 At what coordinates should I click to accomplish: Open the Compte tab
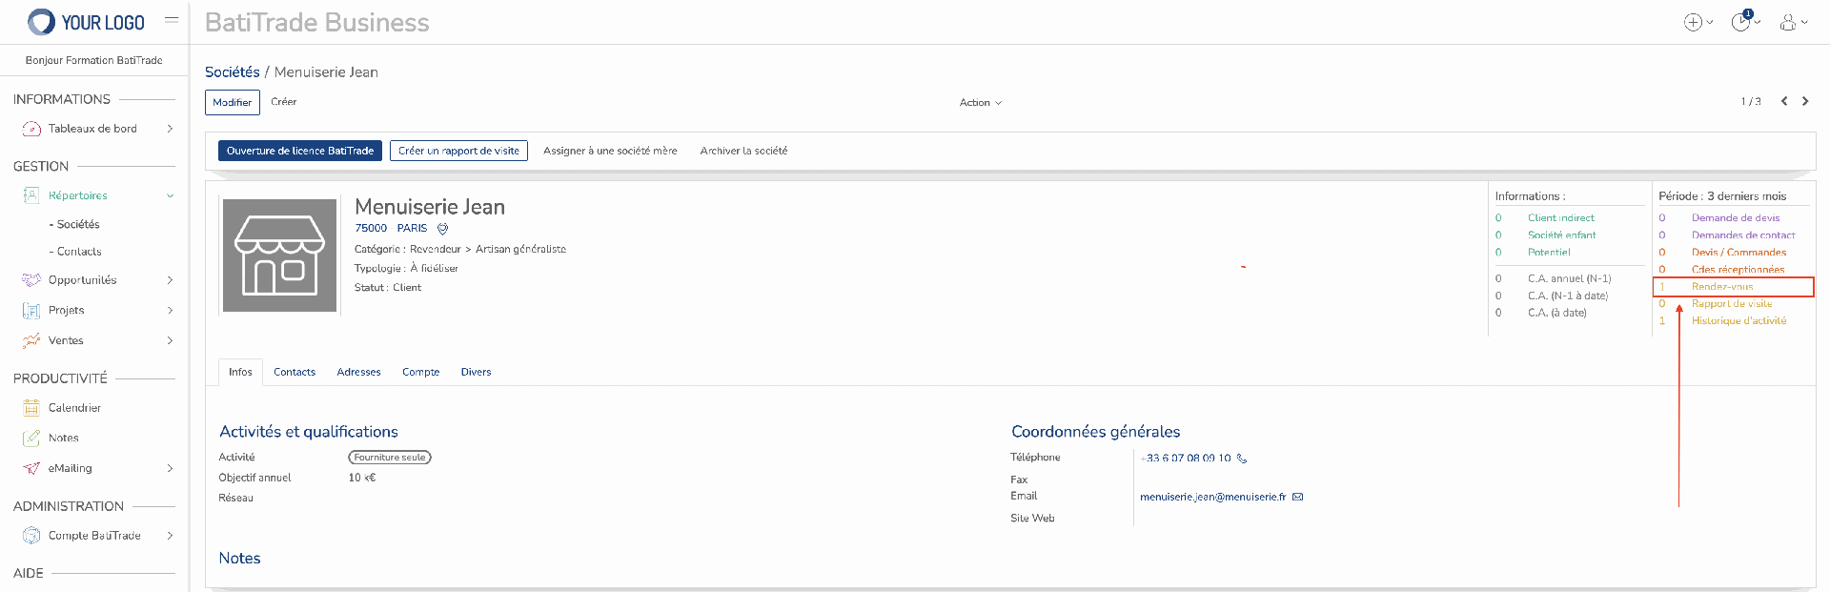[x=420, y=372]
